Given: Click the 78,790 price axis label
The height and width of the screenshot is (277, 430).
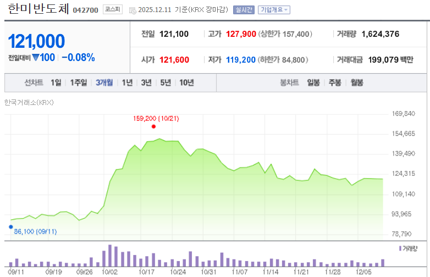Looking at the screenshot, I should (402, 234).
